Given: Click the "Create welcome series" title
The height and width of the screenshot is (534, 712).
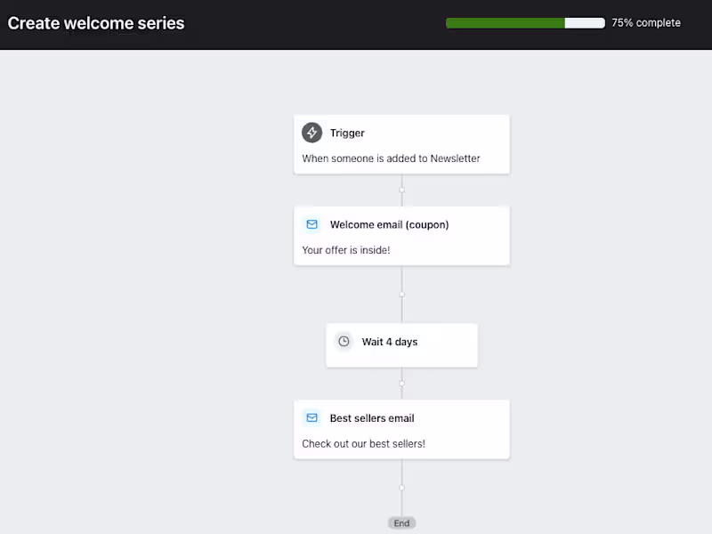Looking at the screenshot, I should pos(96,24).
